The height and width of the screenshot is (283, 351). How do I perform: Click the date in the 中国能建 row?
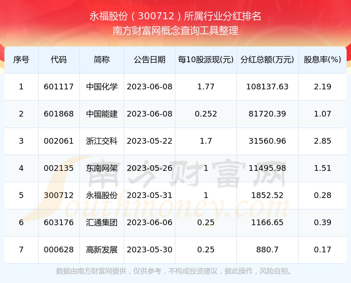150,114
